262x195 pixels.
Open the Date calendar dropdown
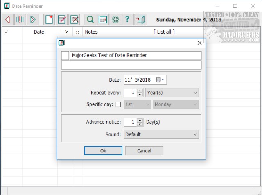coord(163,80)
